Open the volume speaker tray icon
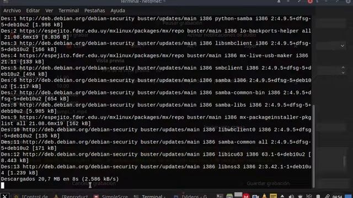The image size is (353, 198). (x=291, y=196)
